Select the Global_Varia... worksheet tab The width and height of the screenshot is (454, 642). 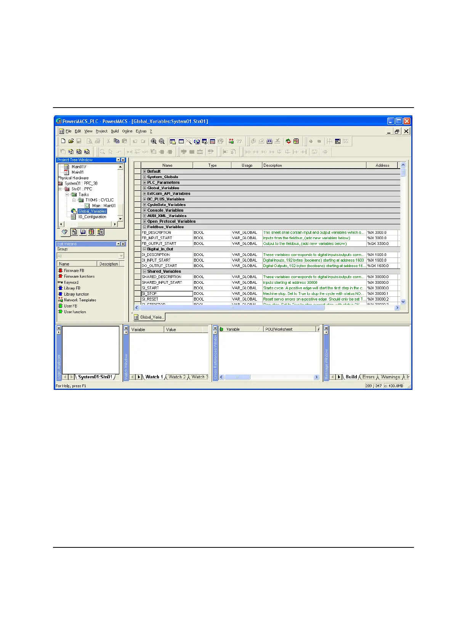coord(149,317)
